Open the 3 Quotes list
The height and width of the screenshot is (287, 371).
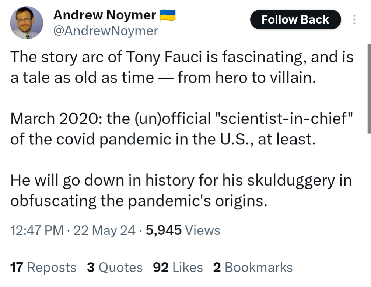pos(115,268)
